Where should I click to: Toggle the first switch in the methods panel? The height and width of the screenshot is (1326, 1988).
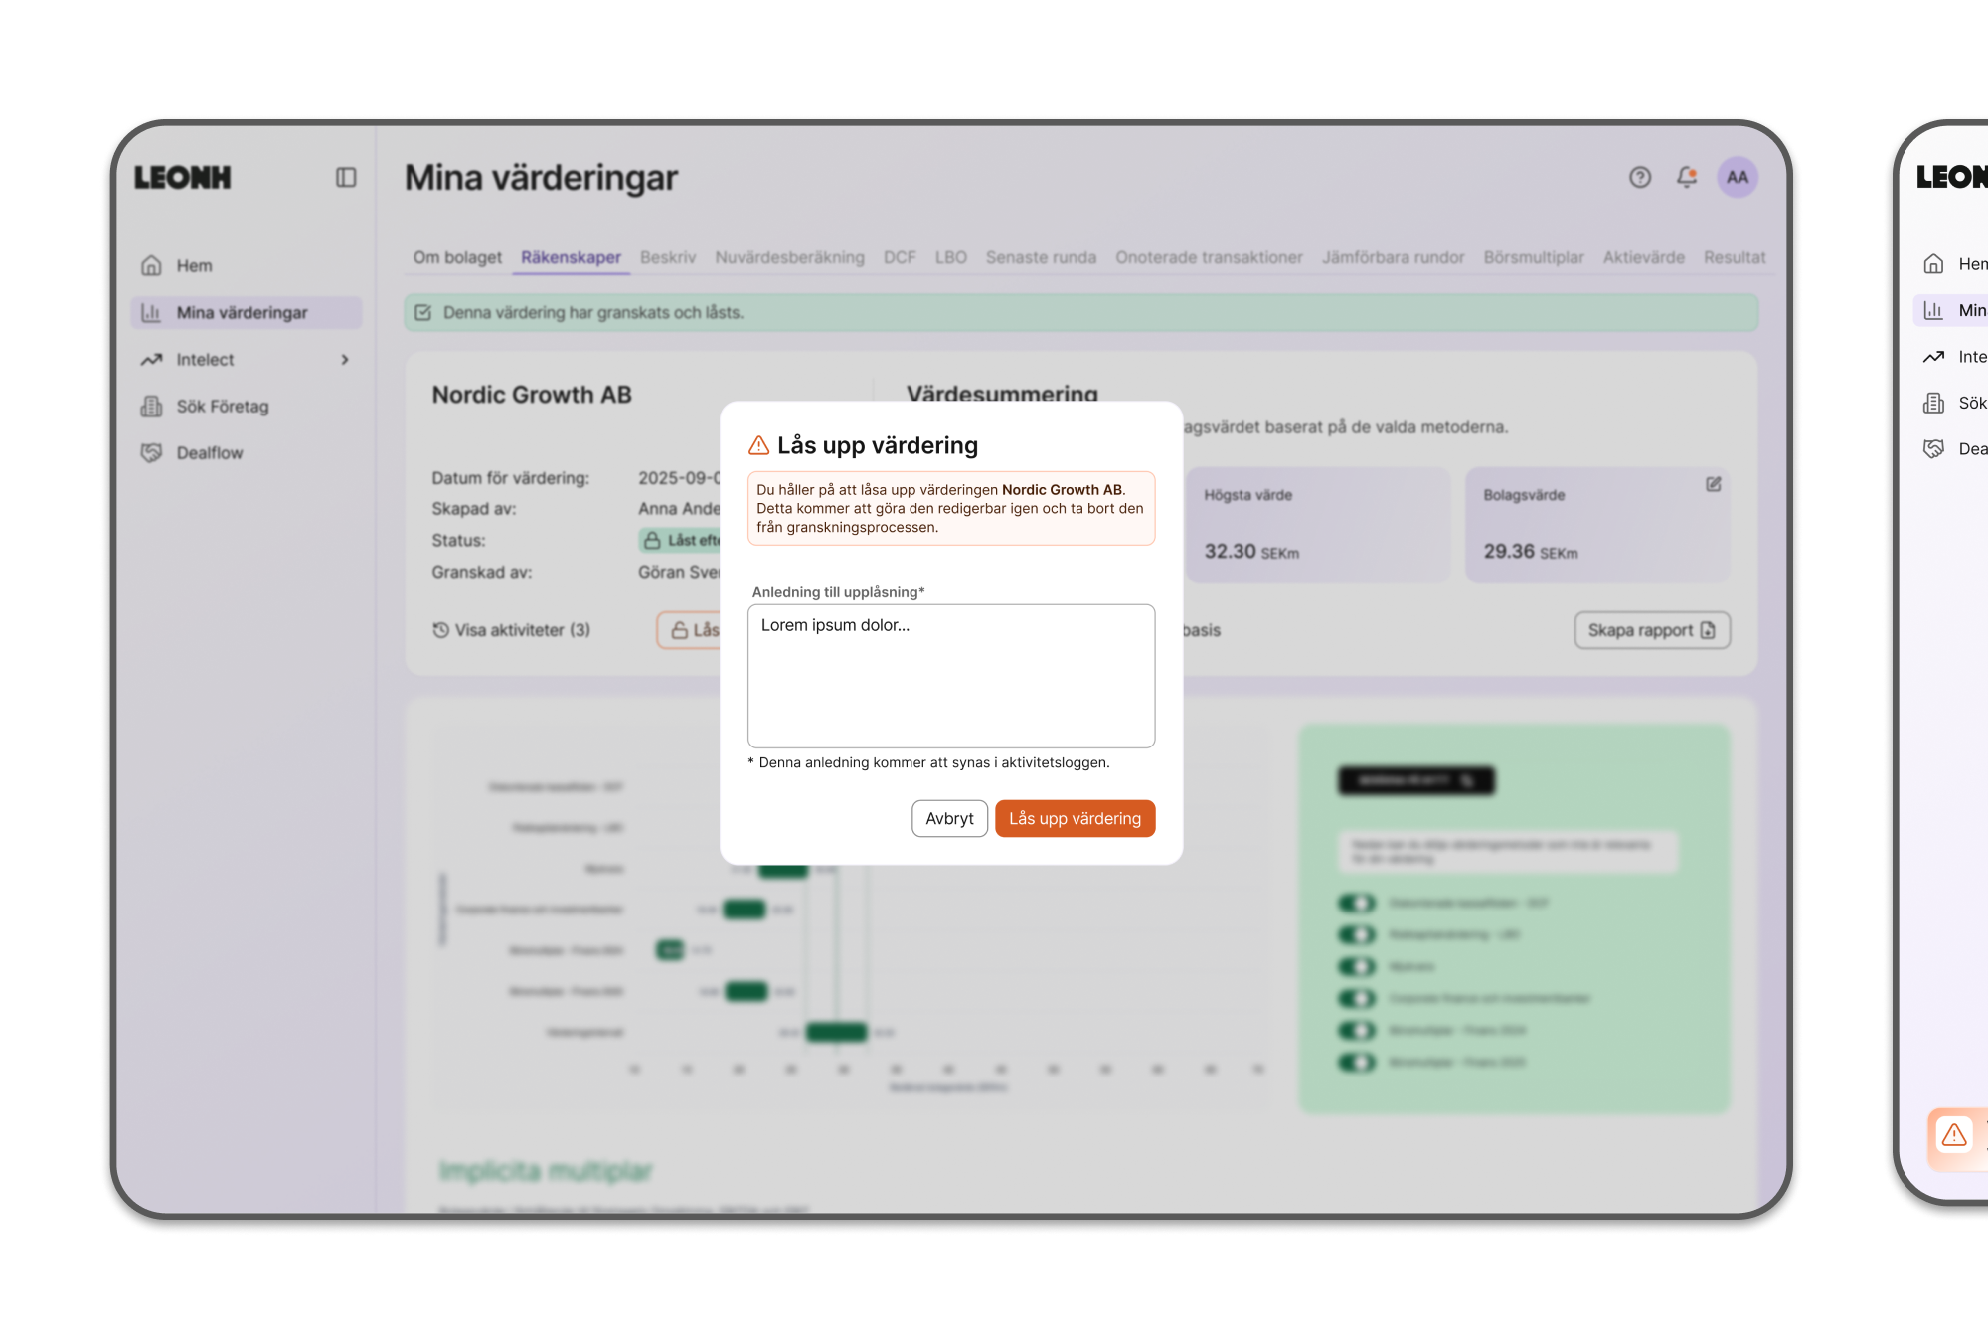[x=1359, y=903]
